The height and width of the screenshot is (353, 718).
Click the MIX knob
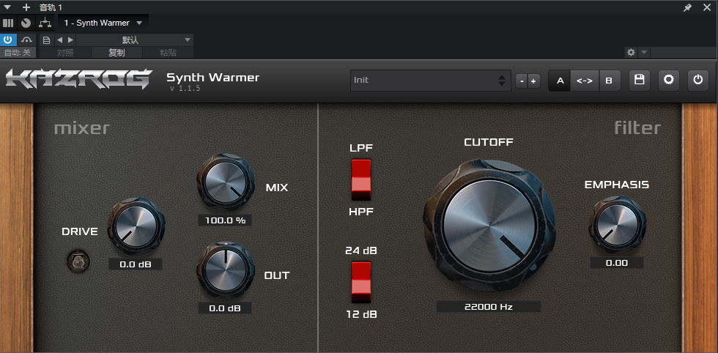click(x=225, y=182)
